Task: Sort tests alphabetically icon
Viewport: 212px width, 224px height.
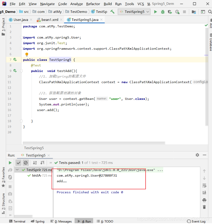Action: [35, 163]
